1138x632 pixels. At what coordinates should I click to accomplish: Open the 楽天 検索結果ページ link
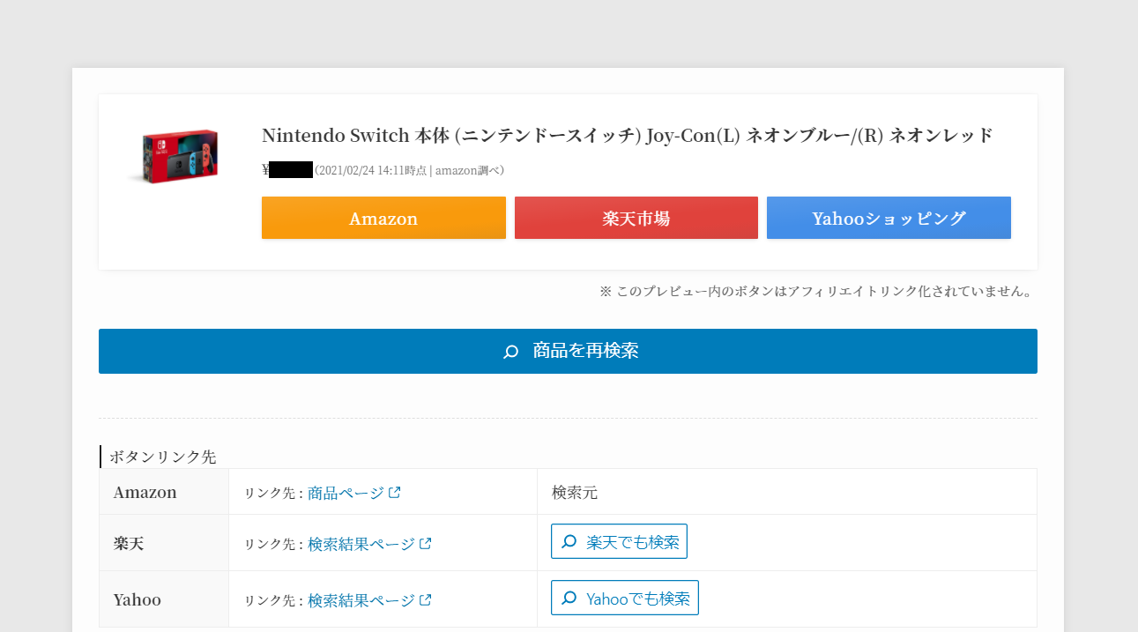point(361,544)
